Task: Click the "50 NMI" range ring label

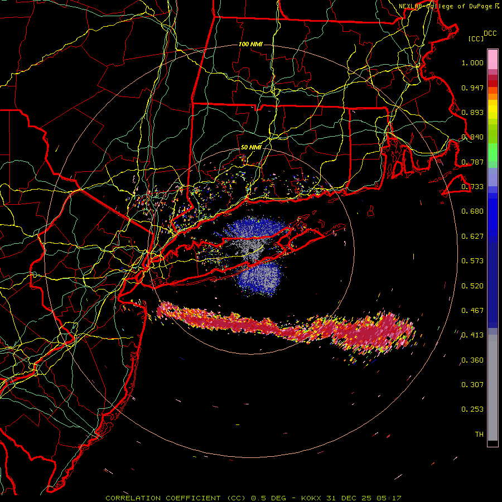Action: point(251,148)
